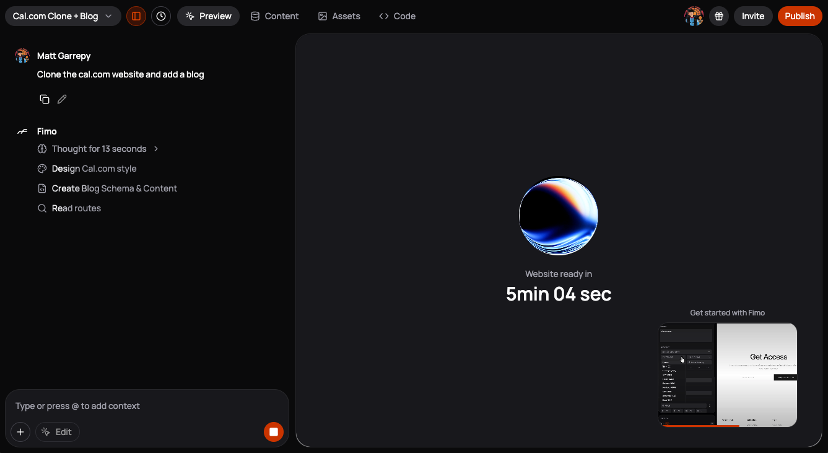
Task: Click the brain icon beside Thought for 13 seconds
Action: 41,148
